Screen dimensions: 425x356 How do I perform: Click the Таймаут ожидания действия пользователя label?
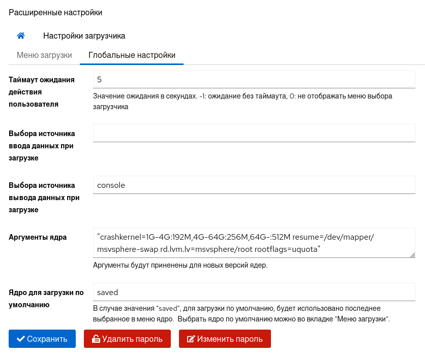click(x=42, y=92)
